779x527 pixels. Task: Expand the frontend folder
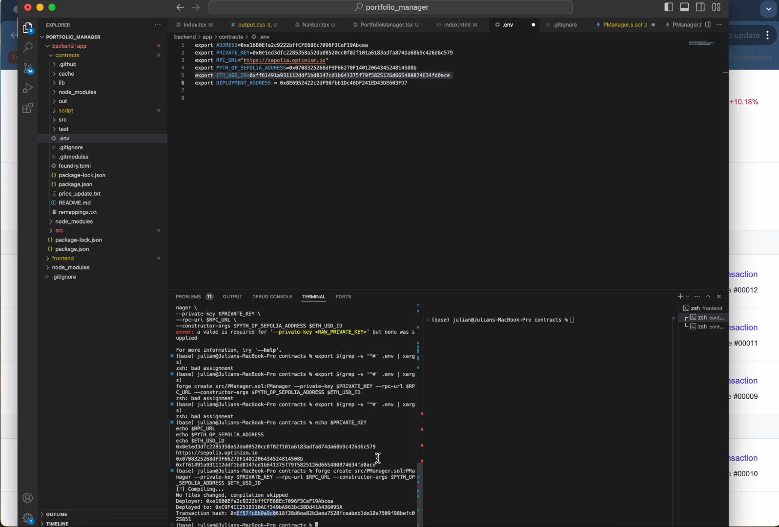[63, 258]
